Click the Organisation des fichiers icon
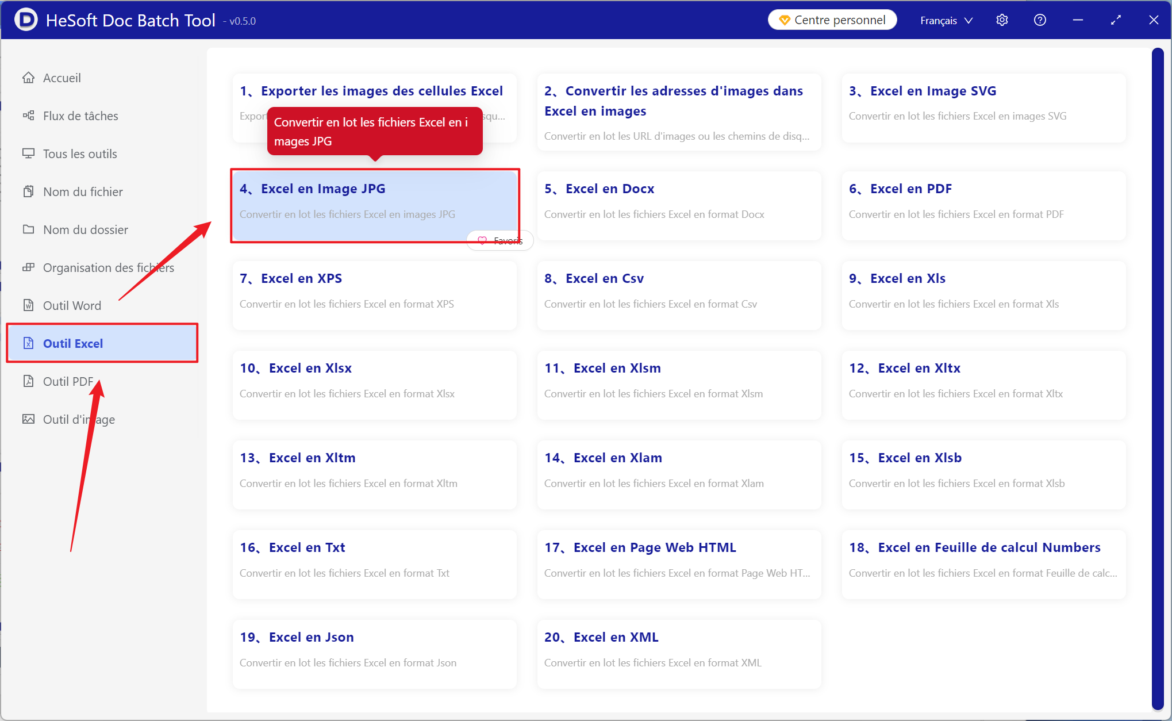Screen dimensions: 1172x721 pos(28,267)
